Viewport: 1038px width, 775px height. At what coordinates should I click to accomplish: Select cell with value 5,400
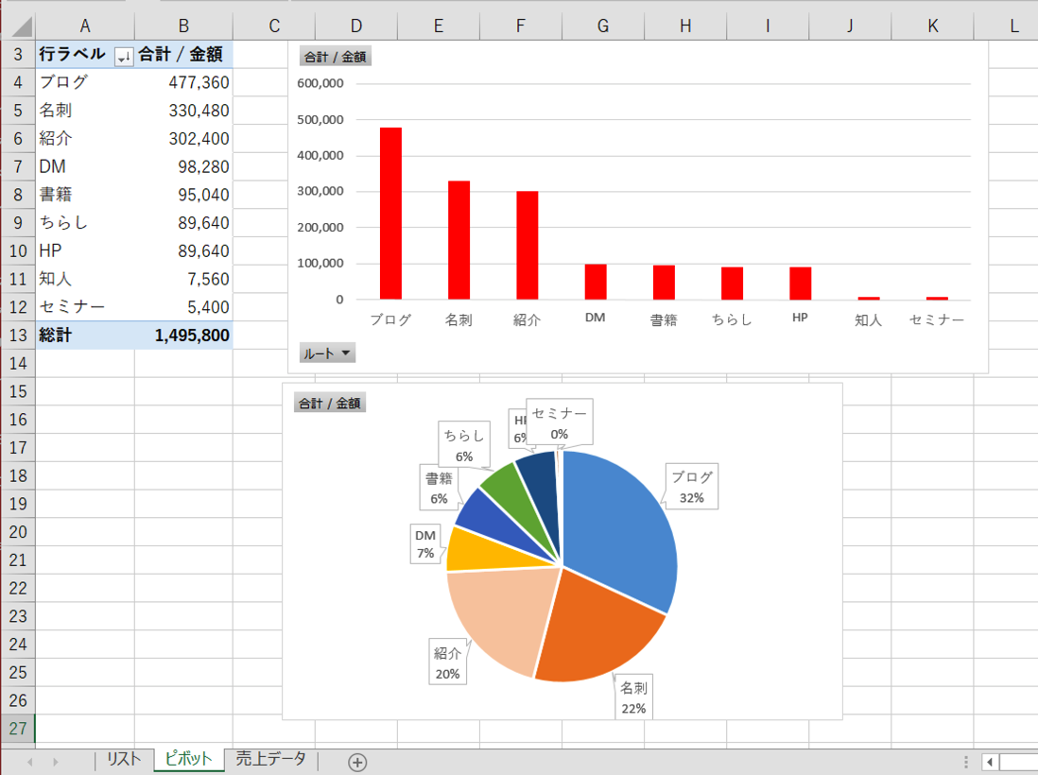point(183,307)
